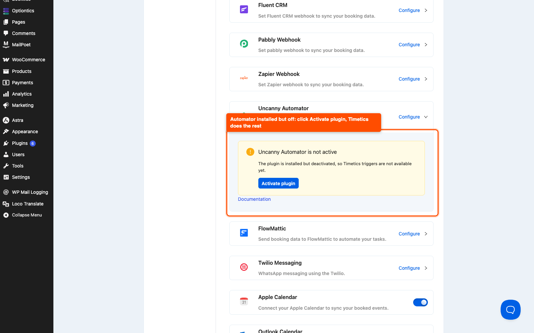Click the Collapse Menu label

27,215
